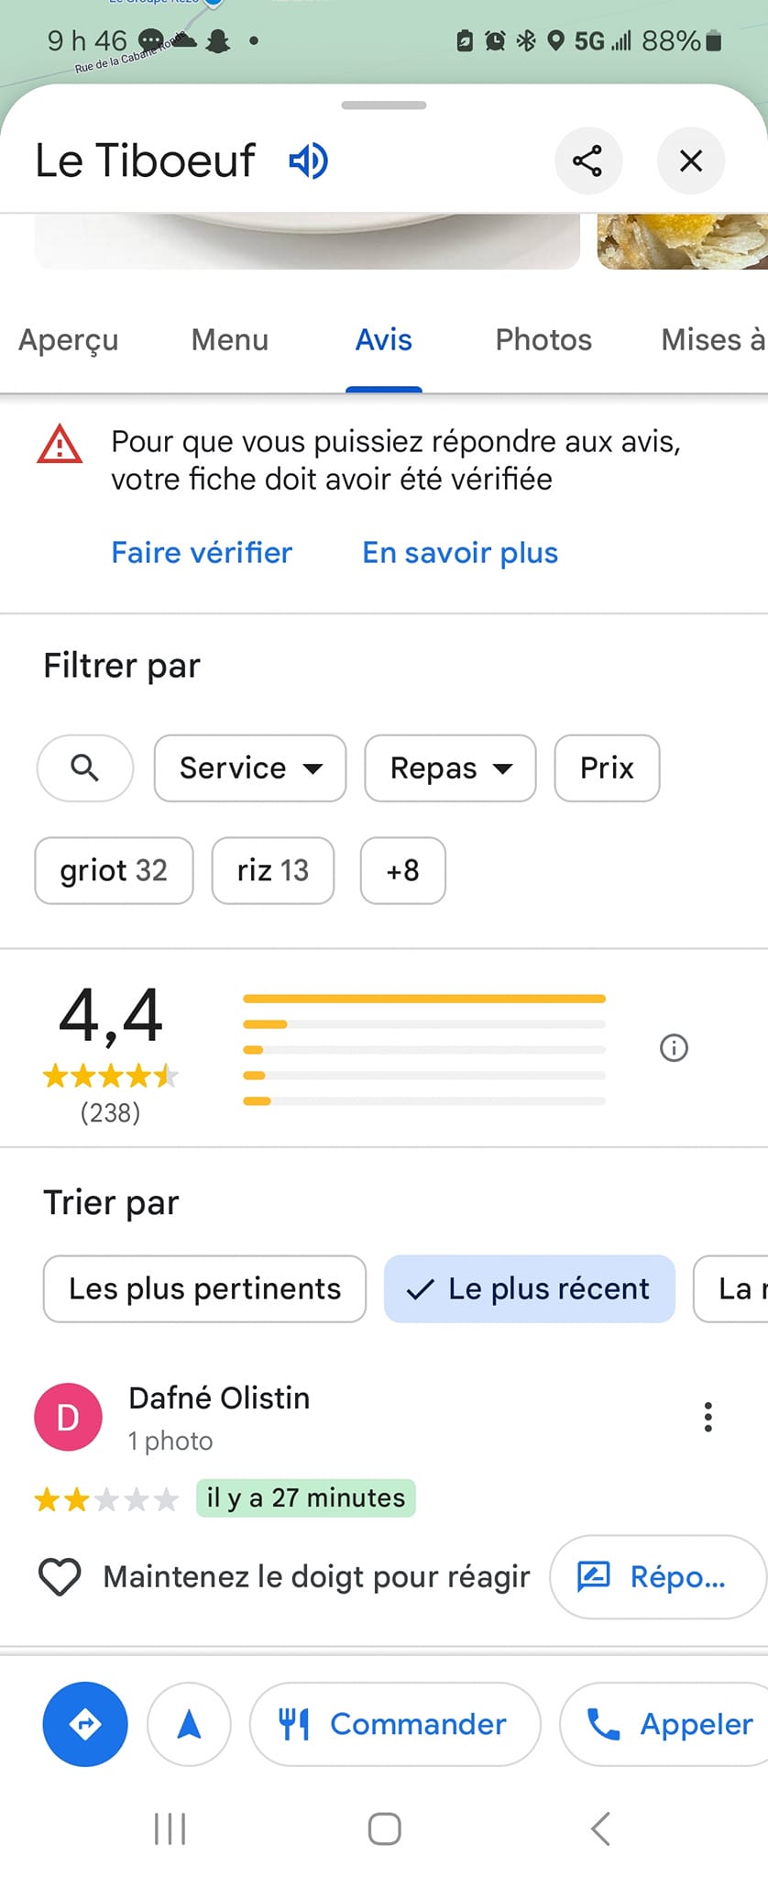Screen dimensions: 768x1878
Task: Tap the heart icon to react to the review
Action: (x=60, y=1576)
